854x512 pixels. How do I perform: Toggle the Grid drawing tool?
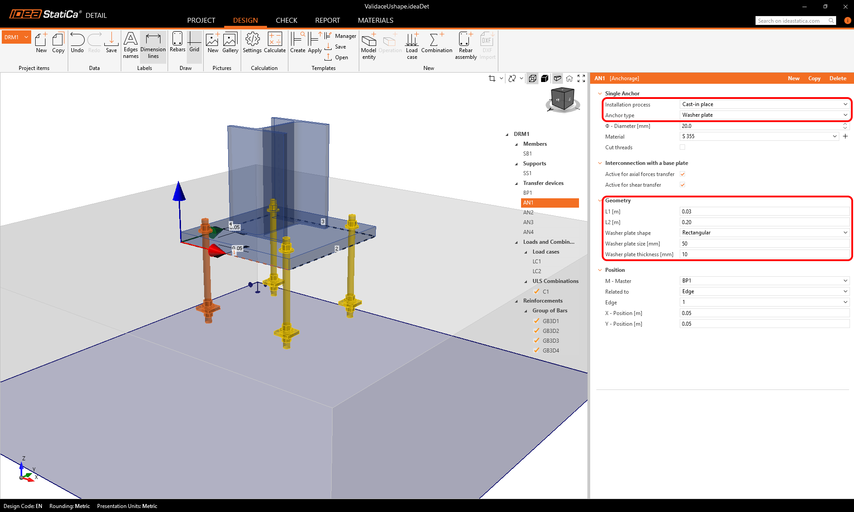point(194,42)
